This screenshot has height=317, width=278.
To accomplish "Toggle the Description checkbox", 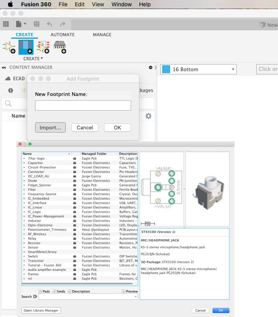I will pos(69,291).
